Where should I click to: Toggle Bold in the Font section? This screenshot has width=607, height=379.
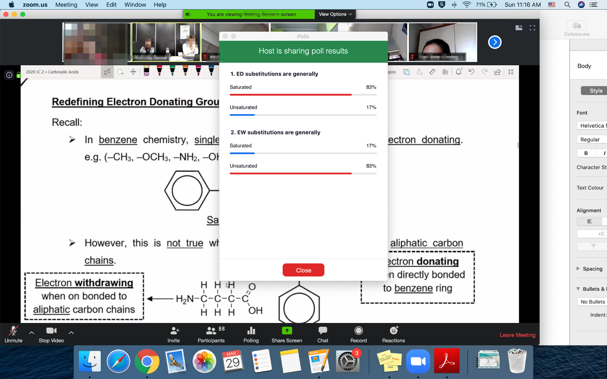tap(586, 153)
